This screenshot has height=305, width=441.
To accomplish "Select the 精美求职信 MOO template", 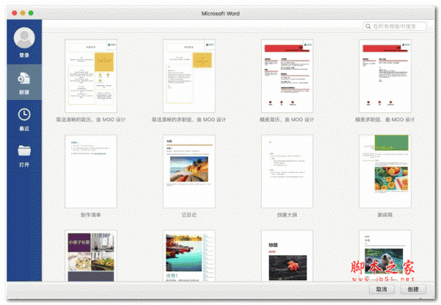I will click(384, 76).
